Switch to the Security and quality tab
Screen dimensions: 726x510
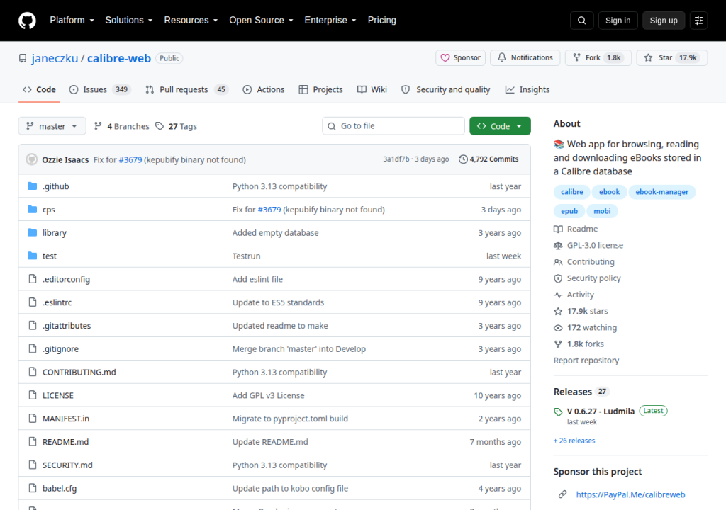click(445, 90)
